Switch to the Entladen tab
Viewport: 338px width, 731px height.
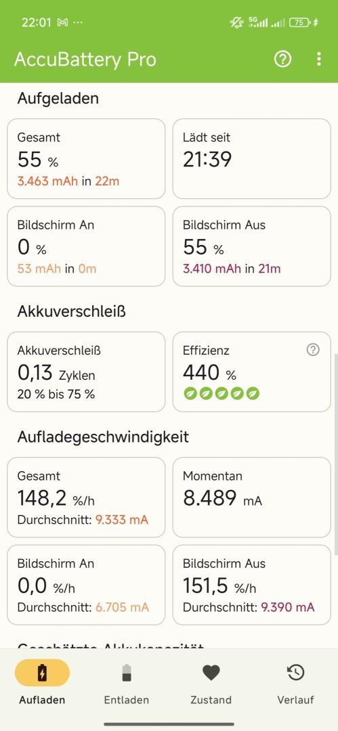(x=127, y=684)
